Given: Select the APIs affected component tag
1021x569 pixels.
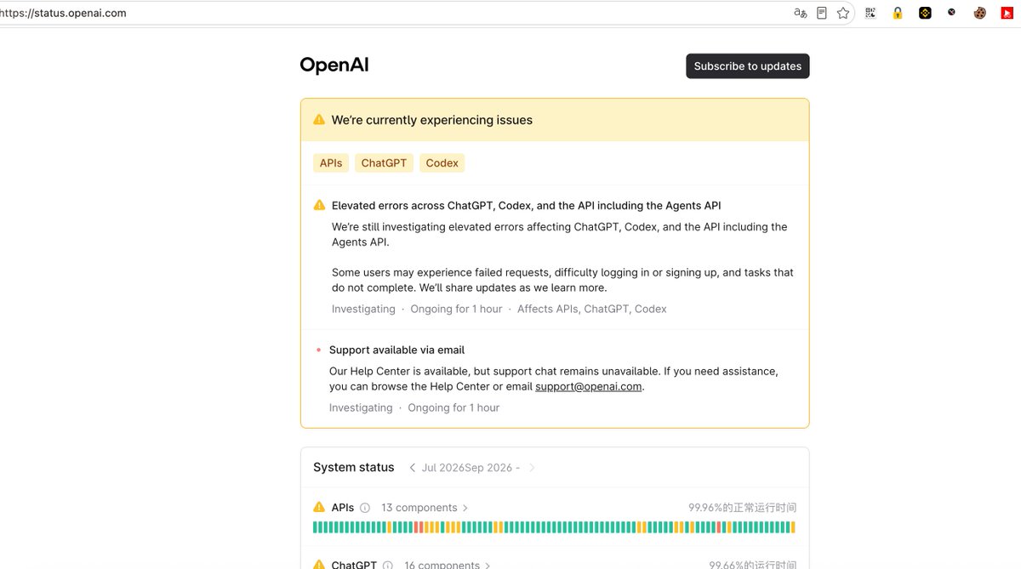Looking at the screenshot, I should click(x=331, y=163).
